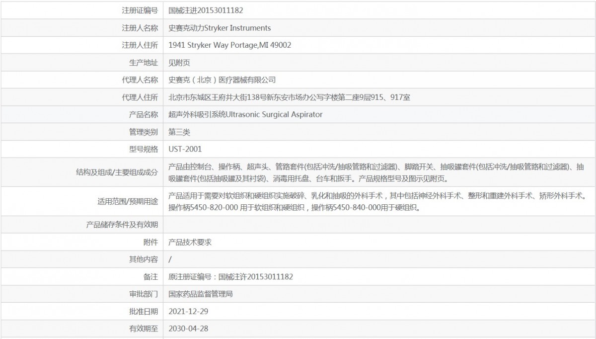Select the 第三类 management category value

coord(179,132)
